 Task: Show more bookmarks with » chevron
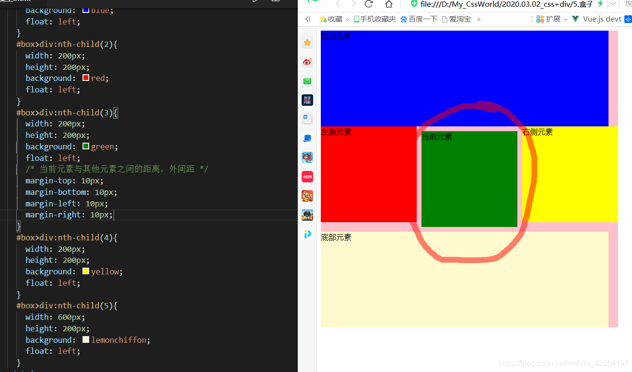pos(479,19)
